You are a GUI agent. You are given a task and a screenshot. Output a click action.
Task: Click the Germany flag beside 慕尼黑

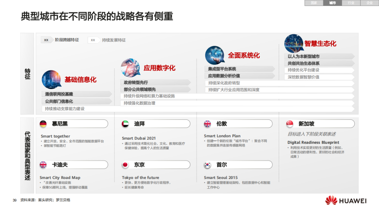pos(43,124)
